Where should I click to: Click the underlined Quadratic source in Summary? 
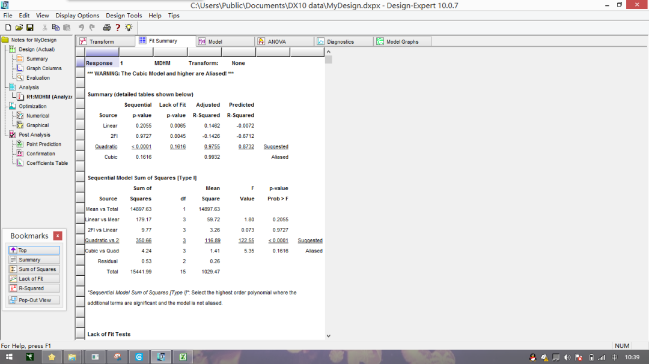tap(106, 147)
